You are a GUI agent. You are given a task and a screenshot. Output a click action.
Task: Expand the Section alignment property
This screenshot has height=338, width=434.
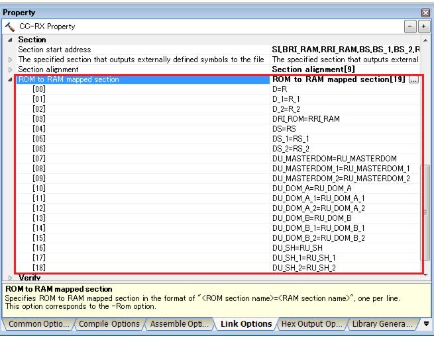click(9, 69)
